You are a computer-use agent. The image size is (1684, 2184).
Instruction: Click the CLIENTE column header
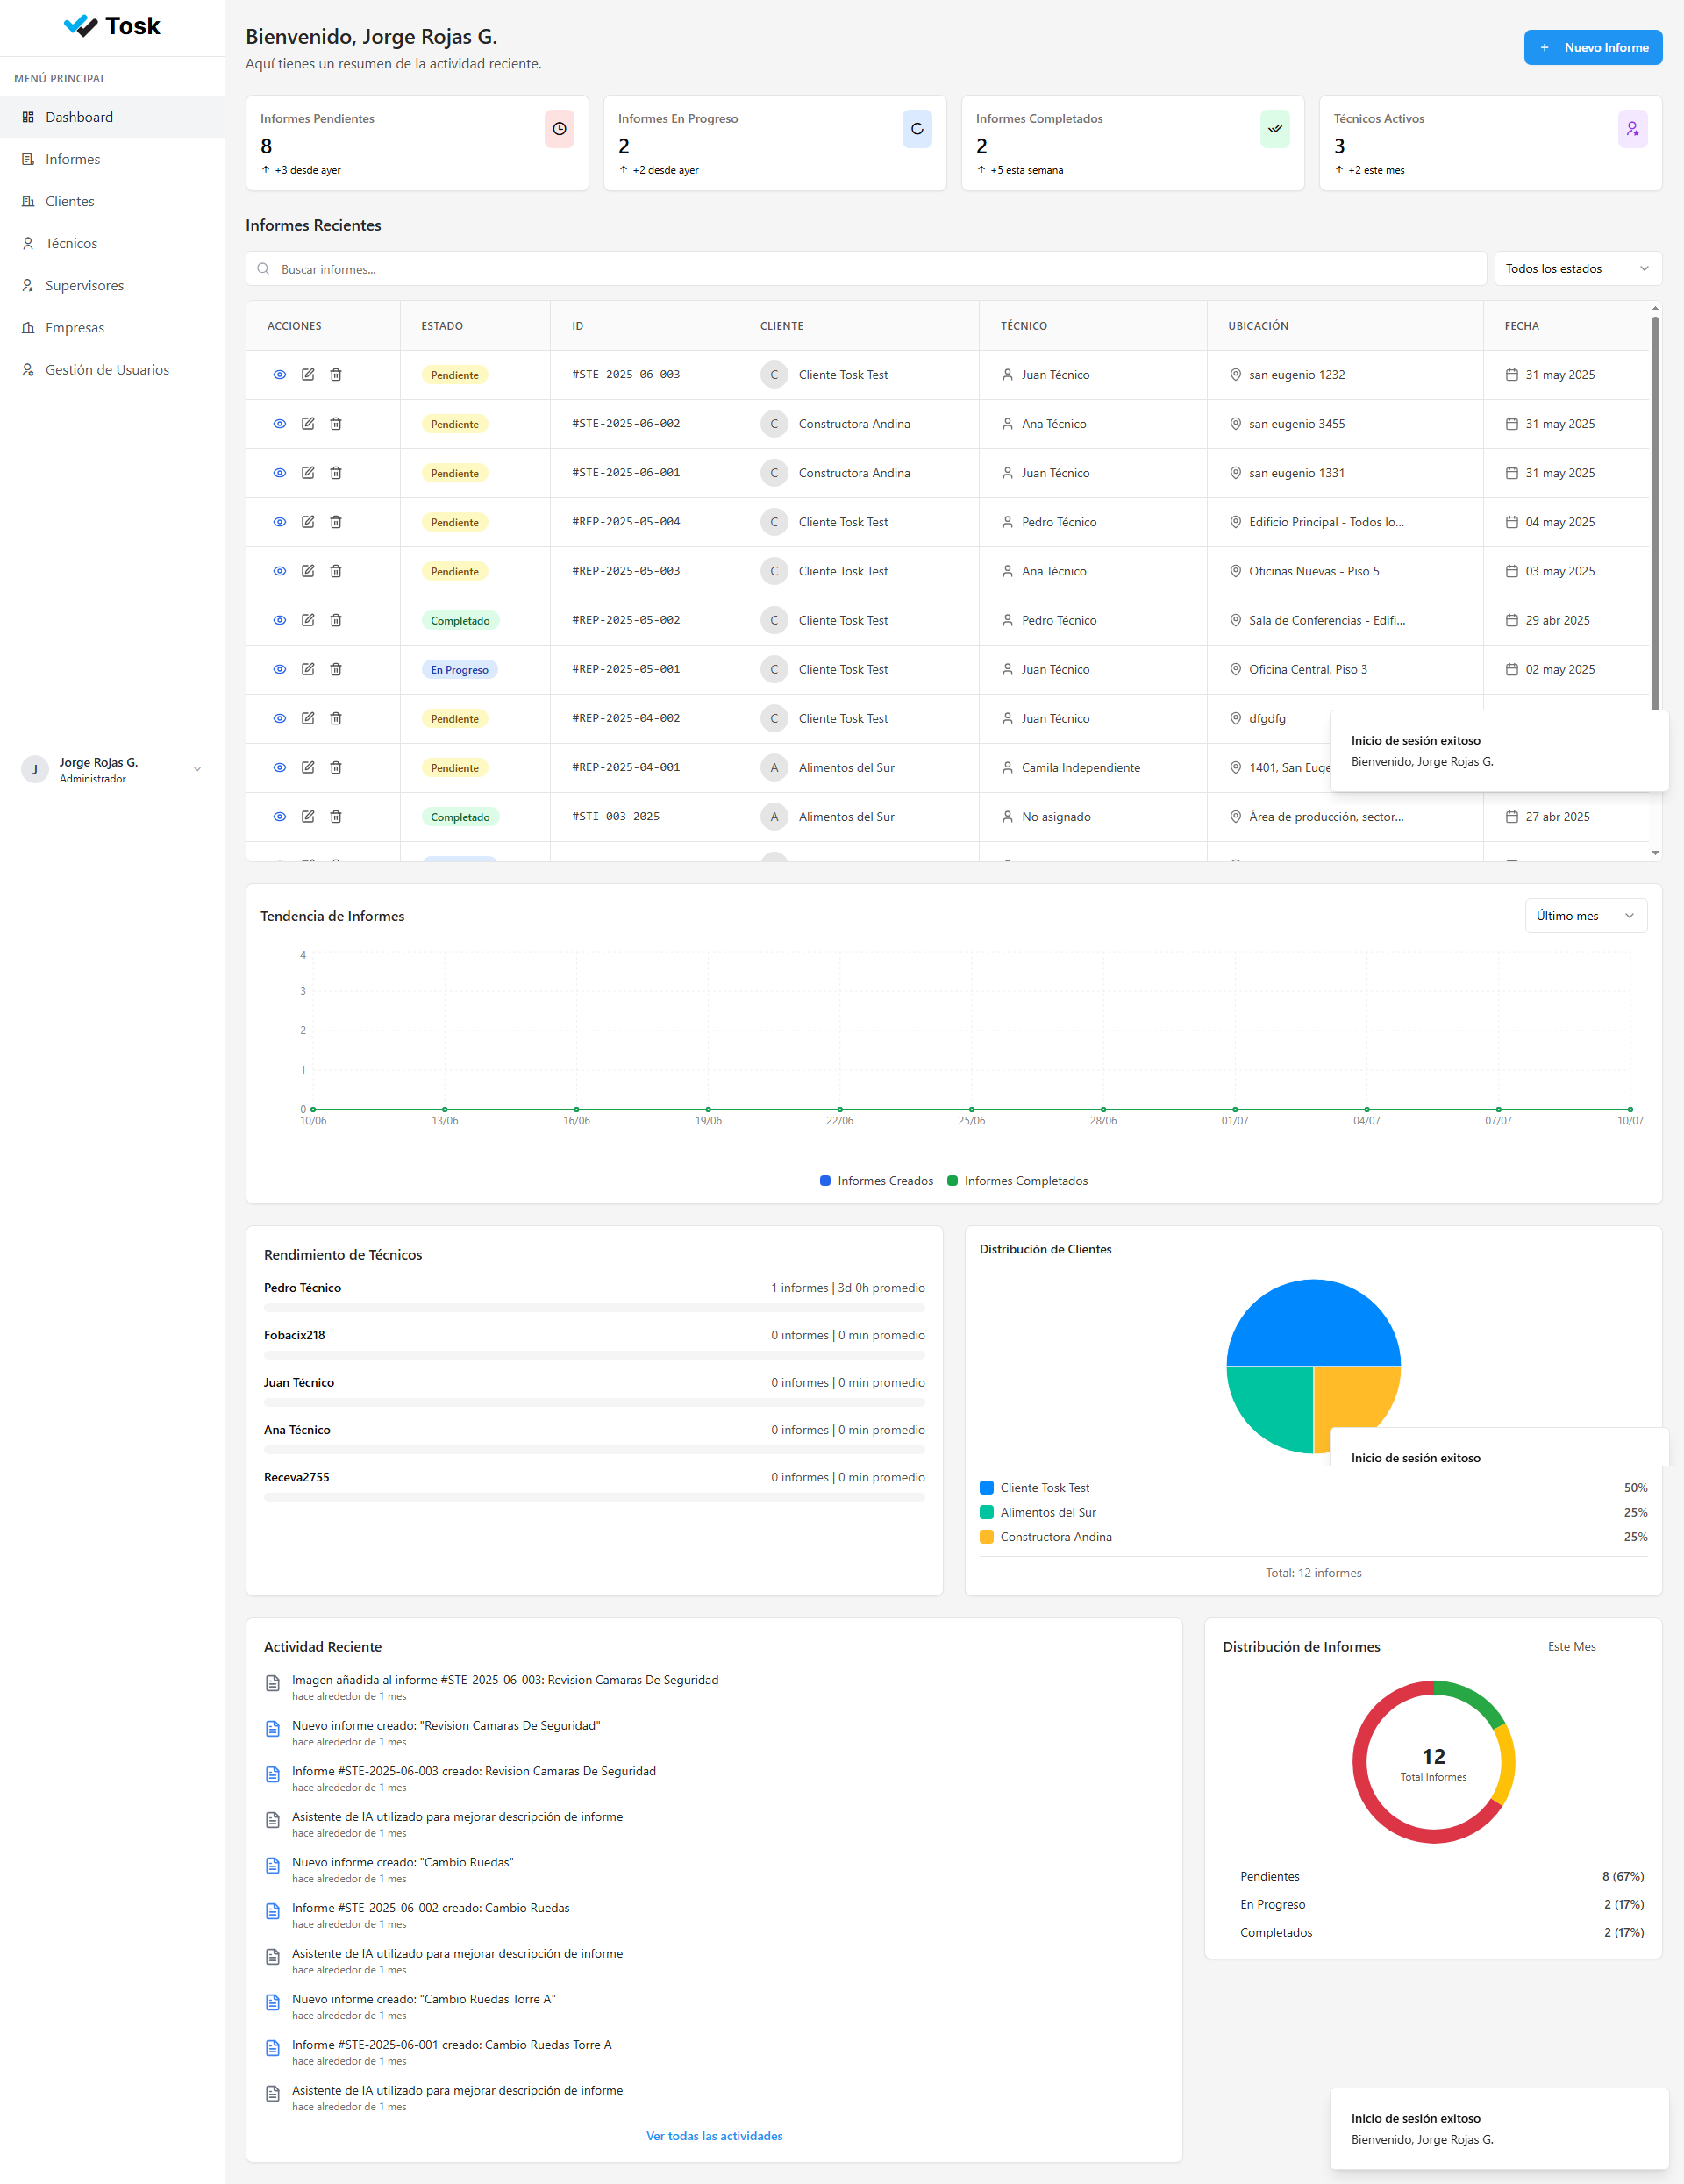[x=782, y=326]
